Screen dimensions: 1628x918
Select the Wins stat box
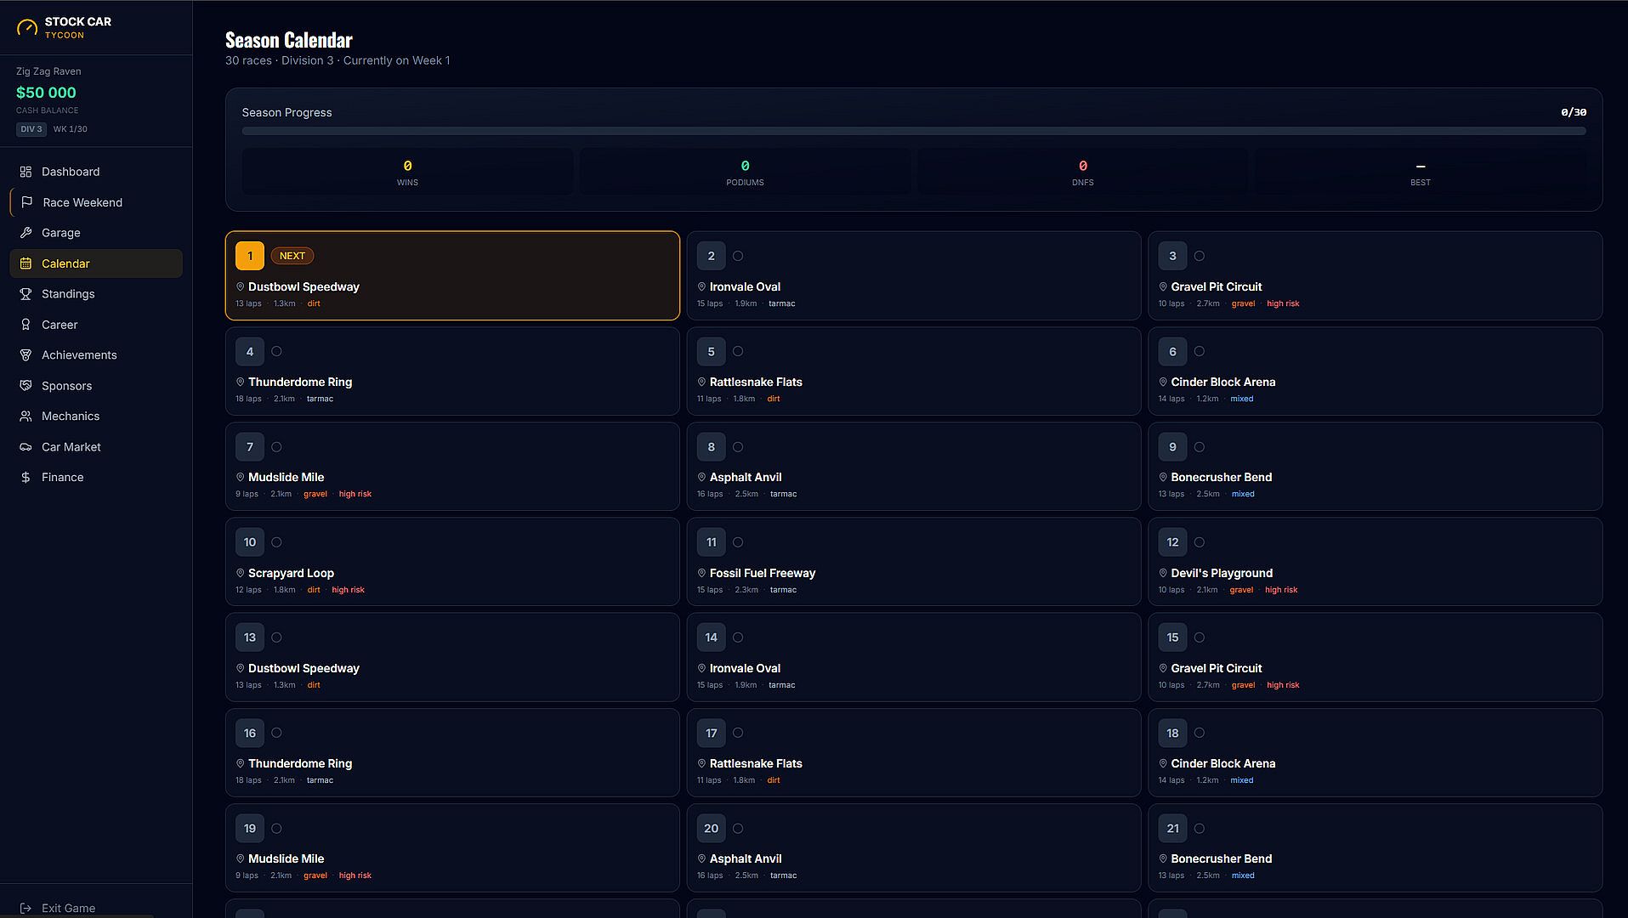click(x=407, y=172)
